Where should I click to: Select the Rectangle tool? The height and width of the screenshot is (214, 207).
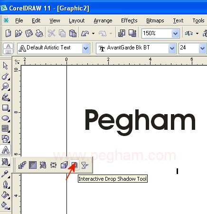coord(5,107)
